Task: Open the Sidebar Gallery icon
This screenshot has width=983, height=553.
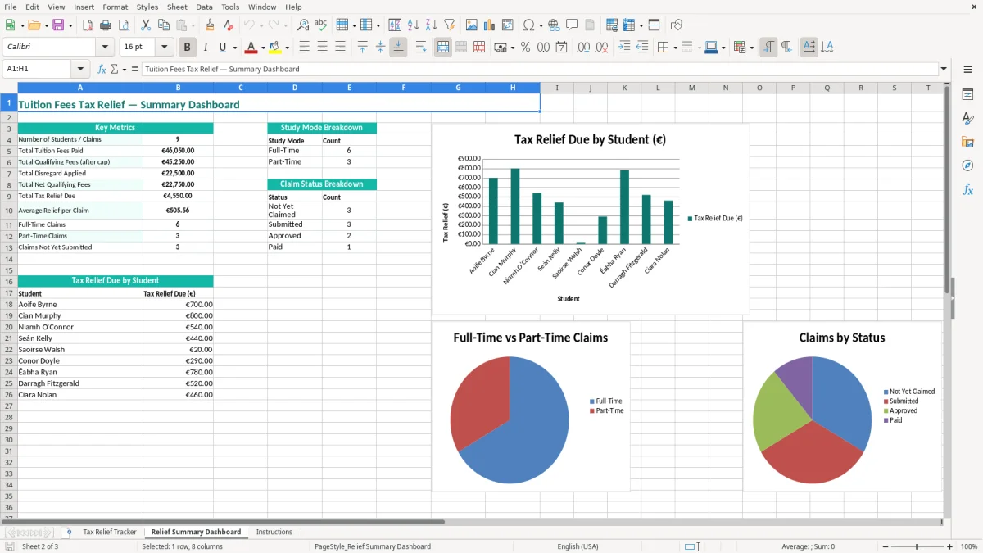Action: pos(967,142)
